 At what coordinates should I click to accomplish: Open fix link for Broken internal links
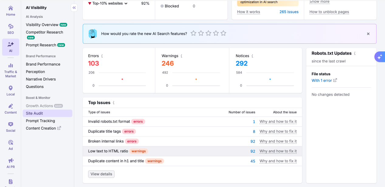278,141
